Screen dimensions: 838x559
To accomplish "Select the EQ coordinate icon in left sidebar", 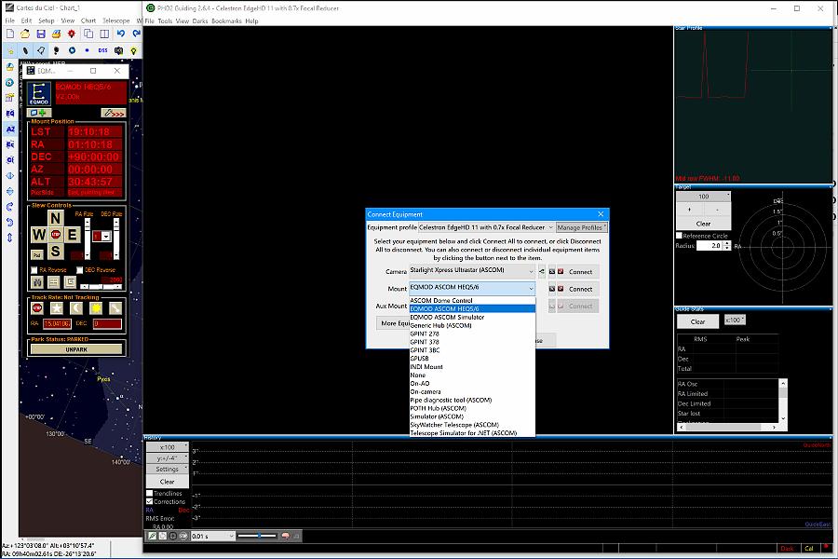I will [9, 114].
